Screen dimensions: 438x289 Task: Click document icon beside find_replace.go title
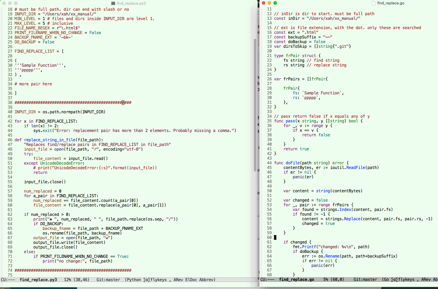click(374, 3)
